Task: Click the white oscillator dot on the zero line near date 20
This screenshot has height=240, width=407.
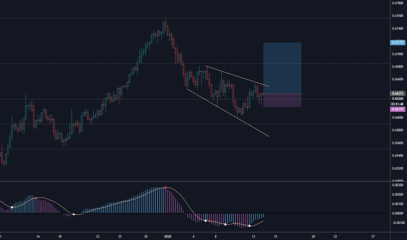Action: 74,214
